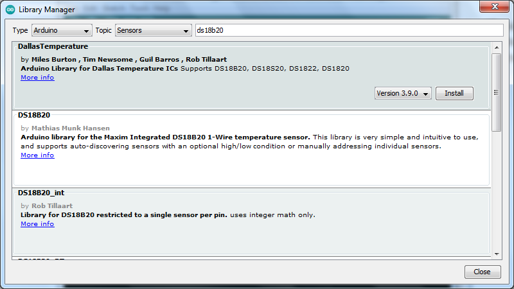This screenshot has height=289, width=514.
Task: Select the DS18B20_int library entry title
Action: coord(41,193)
